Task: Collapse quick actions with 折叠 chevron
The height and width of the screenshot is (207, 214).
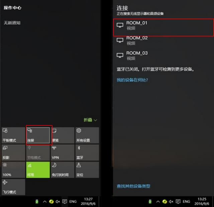Action: click(x=90, y=120)
